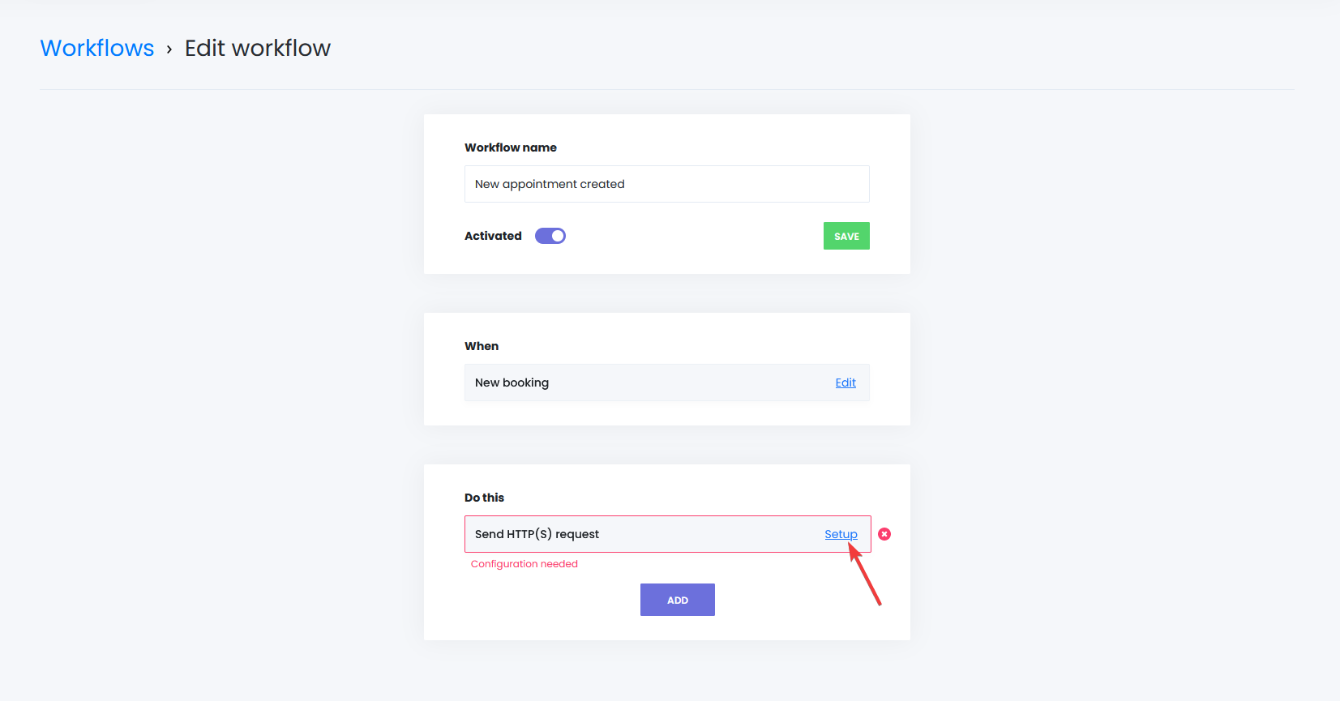Open the New booking trigger editor via Edit
The image size is (1340, 701).
846,382
